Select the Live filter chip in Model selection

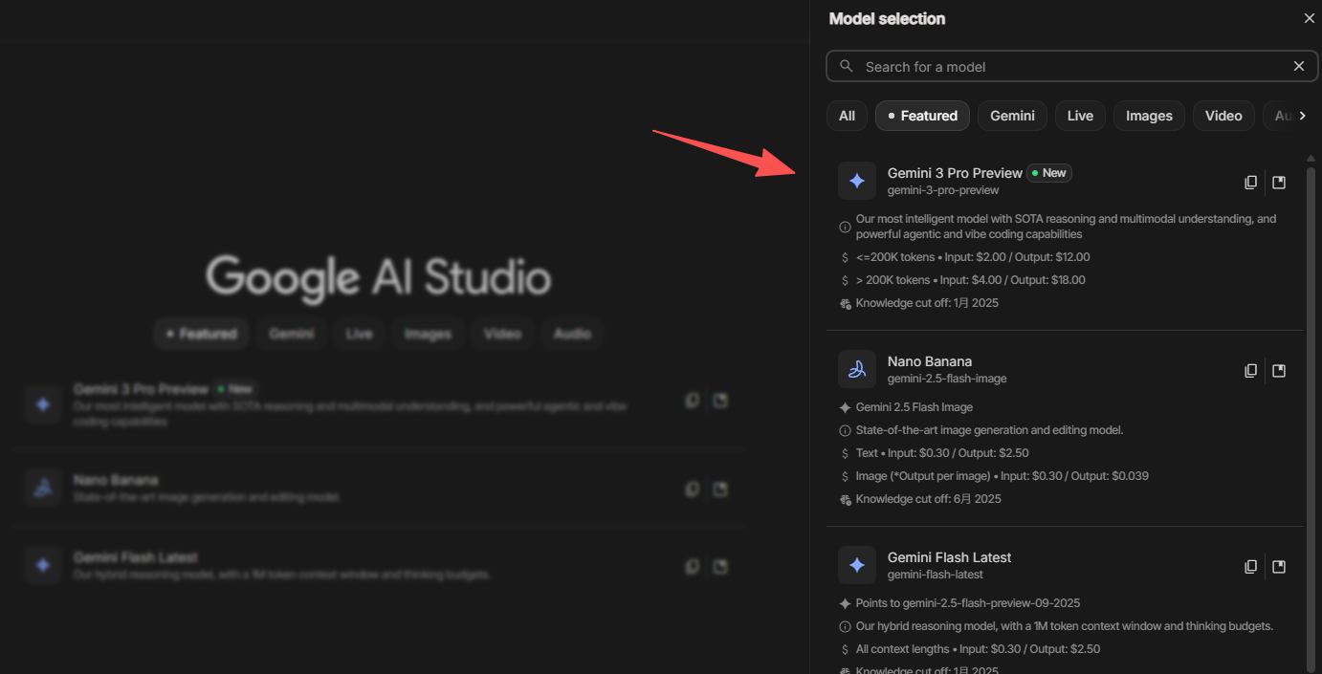click(1080, 116)
